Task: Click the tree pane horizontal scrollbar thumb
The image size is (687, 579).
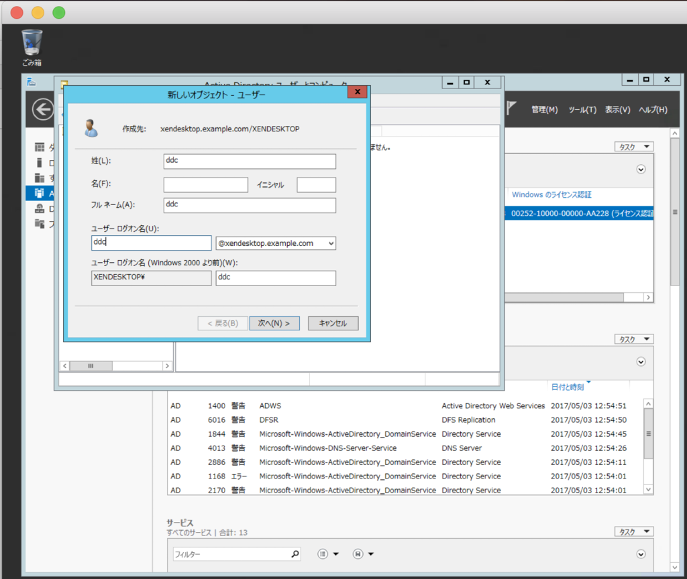Action: 91,366
